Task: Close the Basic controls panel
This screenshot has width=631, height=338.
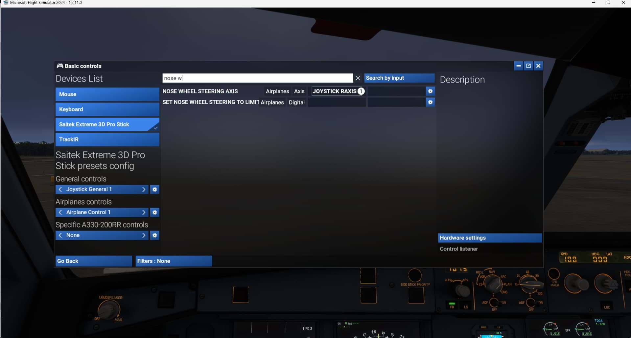Action: click(x=538, y=66)
